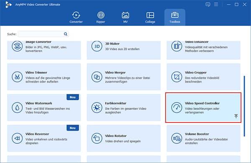Click the Video Reverser rewind icon

[x=17, y=138]
